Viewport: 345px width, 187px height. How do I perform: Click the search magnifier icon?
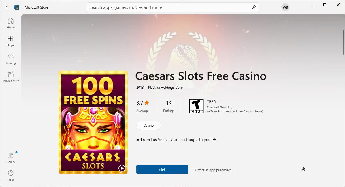[254, 7]
